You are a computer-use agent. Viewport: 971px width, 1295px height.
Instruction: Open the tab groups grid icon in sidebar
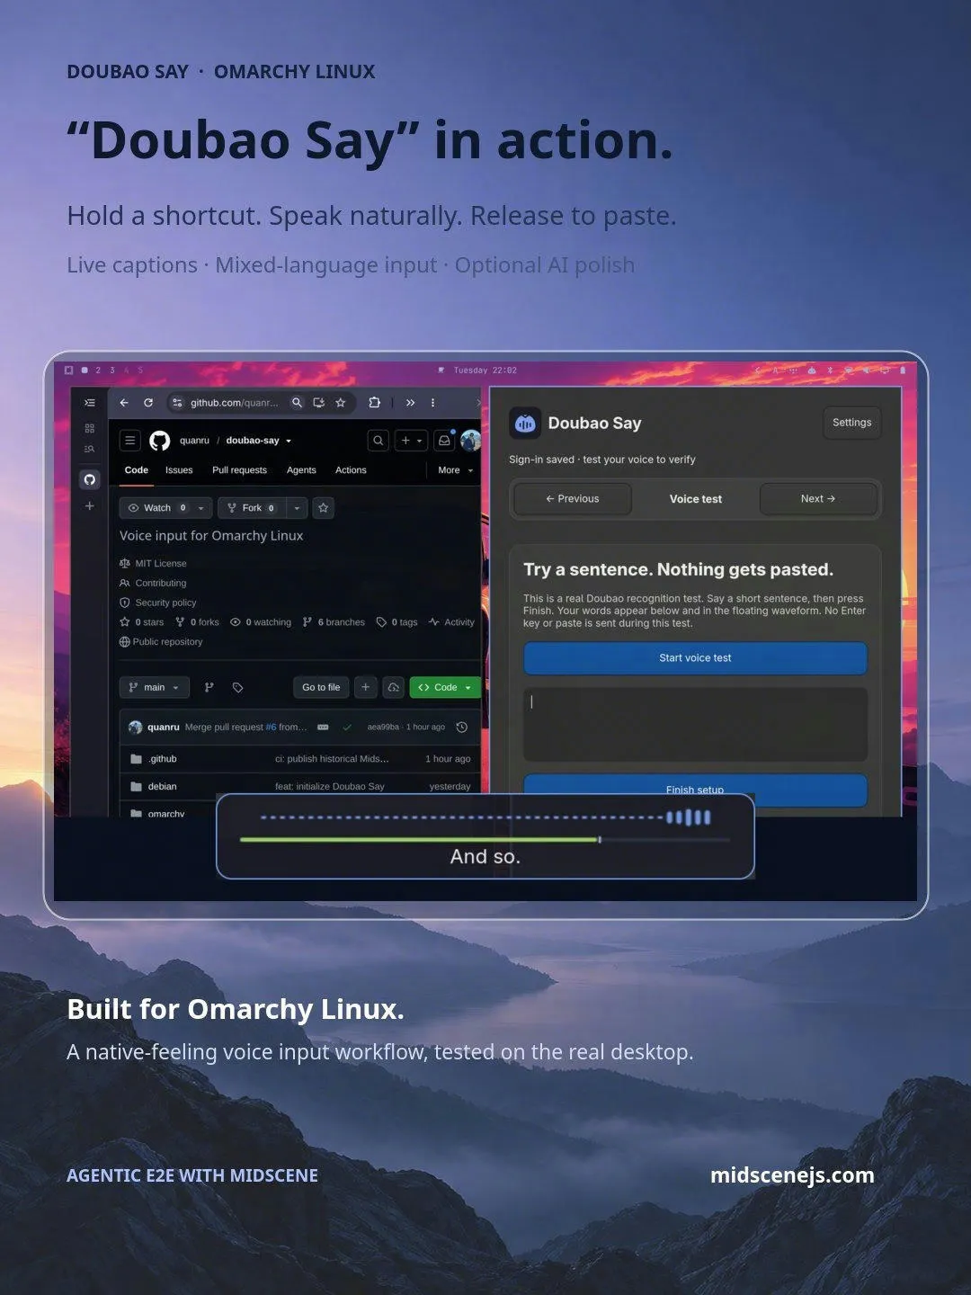point(89,428)
